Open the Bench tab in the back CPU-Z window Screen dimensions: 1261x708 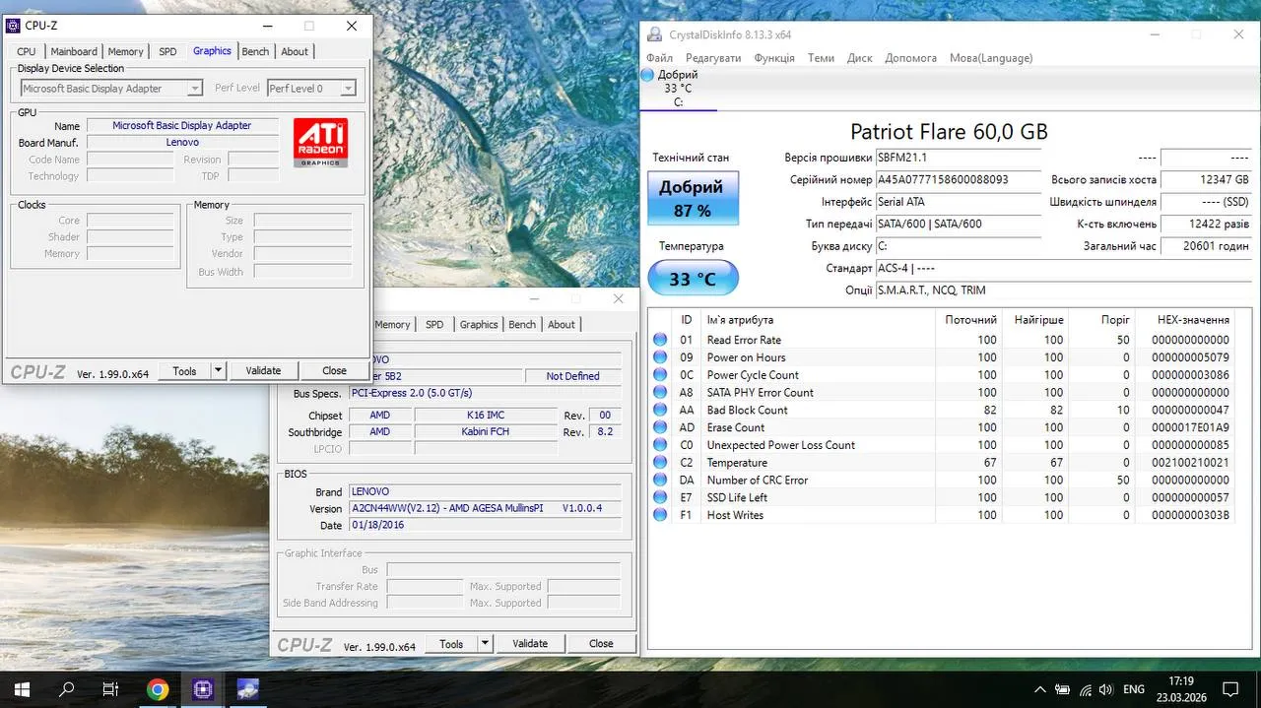(522, 324)
